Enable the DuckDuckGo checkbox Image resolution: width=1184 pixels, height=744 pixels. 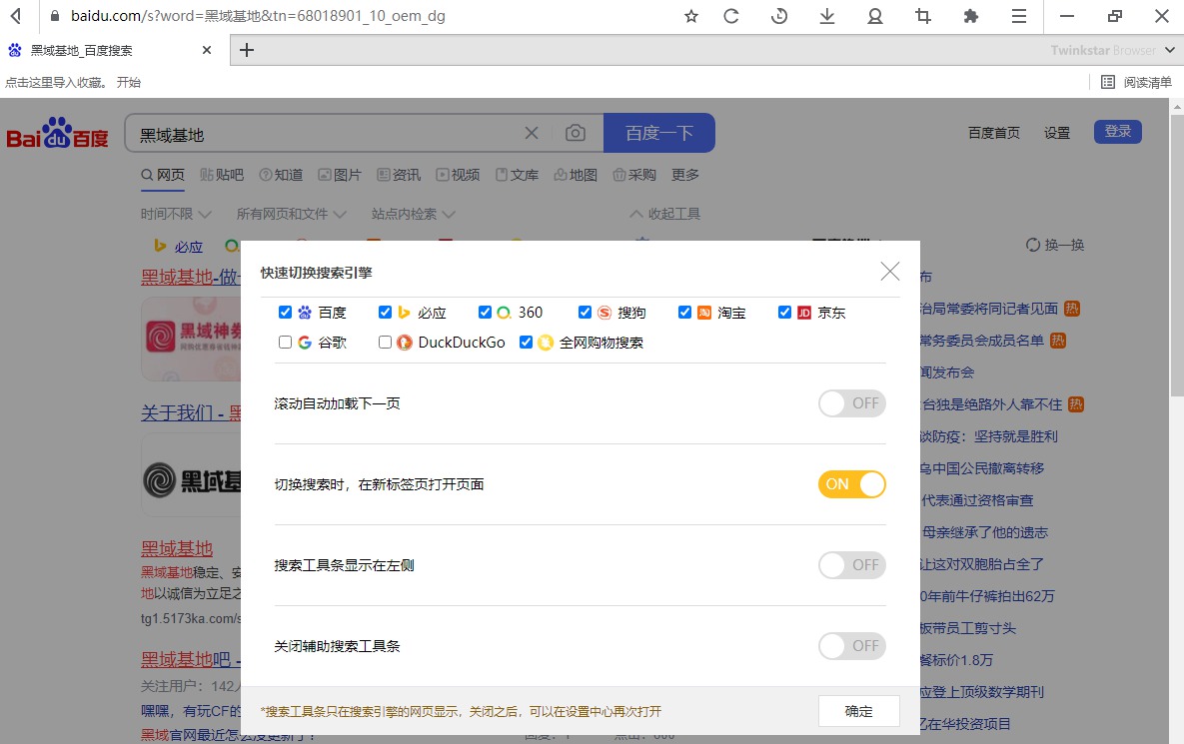[385, 342]
